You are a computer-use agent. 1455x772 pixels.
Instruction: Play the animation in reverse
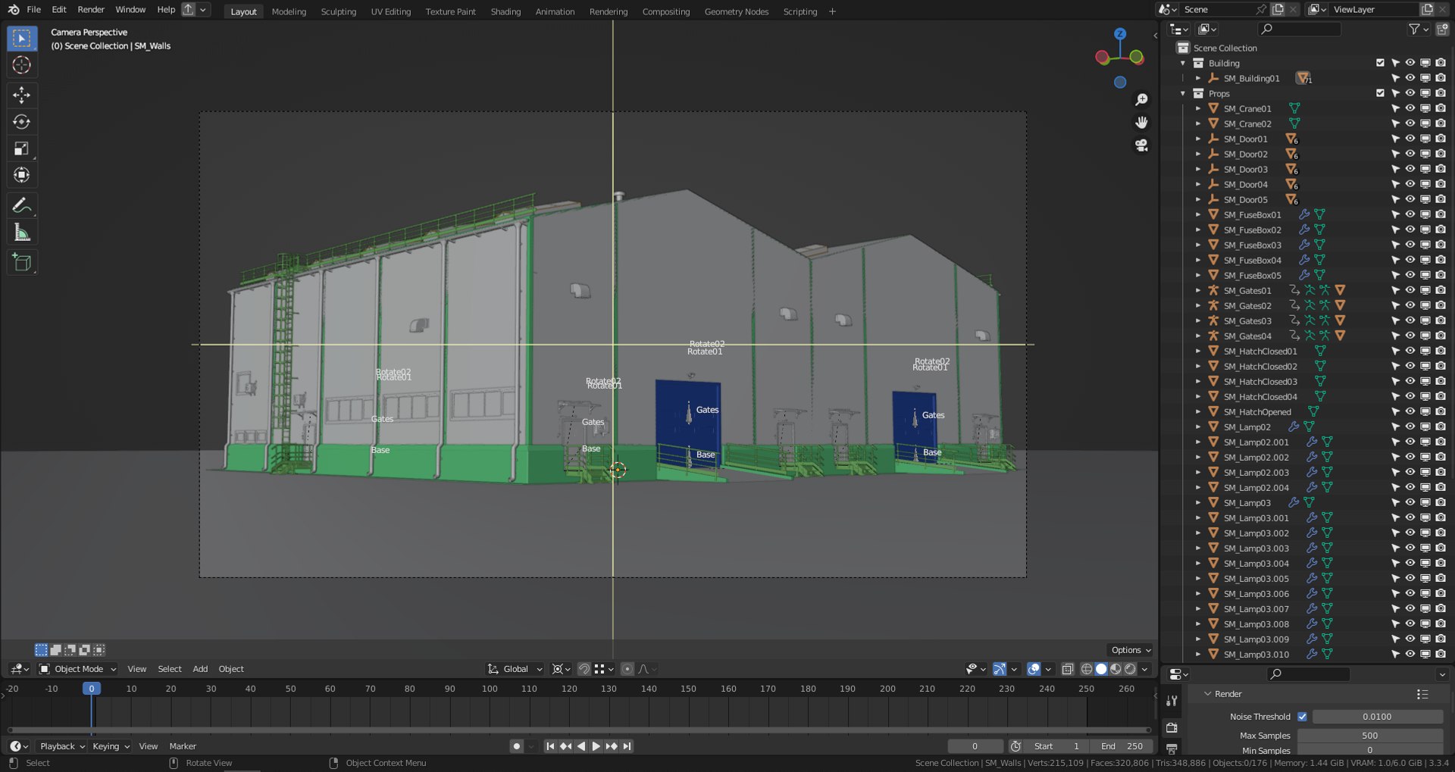click(x=580, y=746)
